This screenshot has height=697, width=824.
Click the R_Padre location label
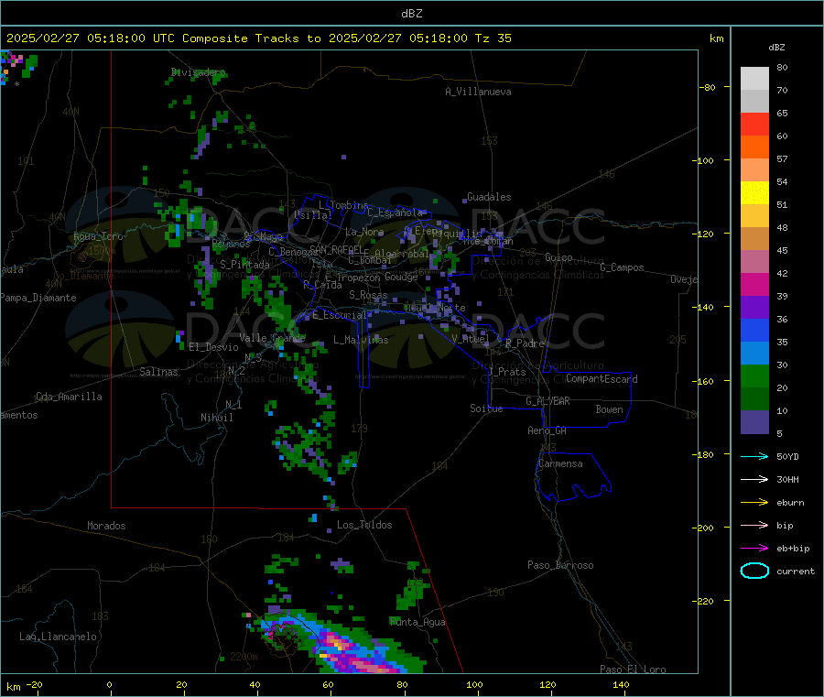click(x=525, y=343)
